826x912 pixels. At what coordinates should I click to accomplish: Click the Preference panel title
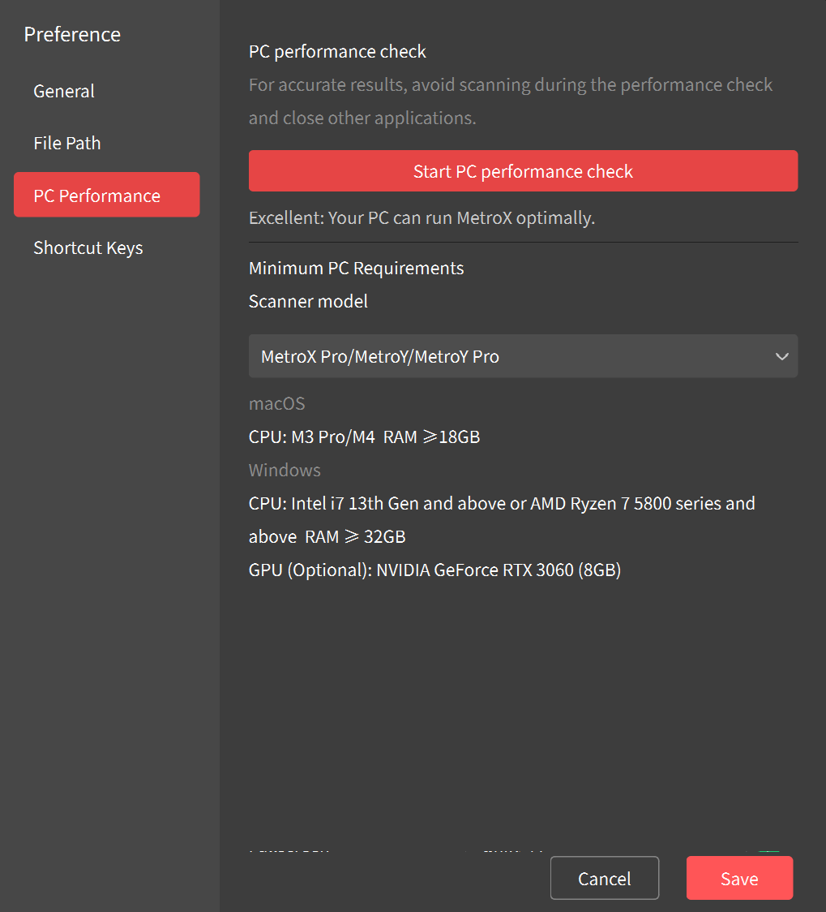click(x=72, y=35)
